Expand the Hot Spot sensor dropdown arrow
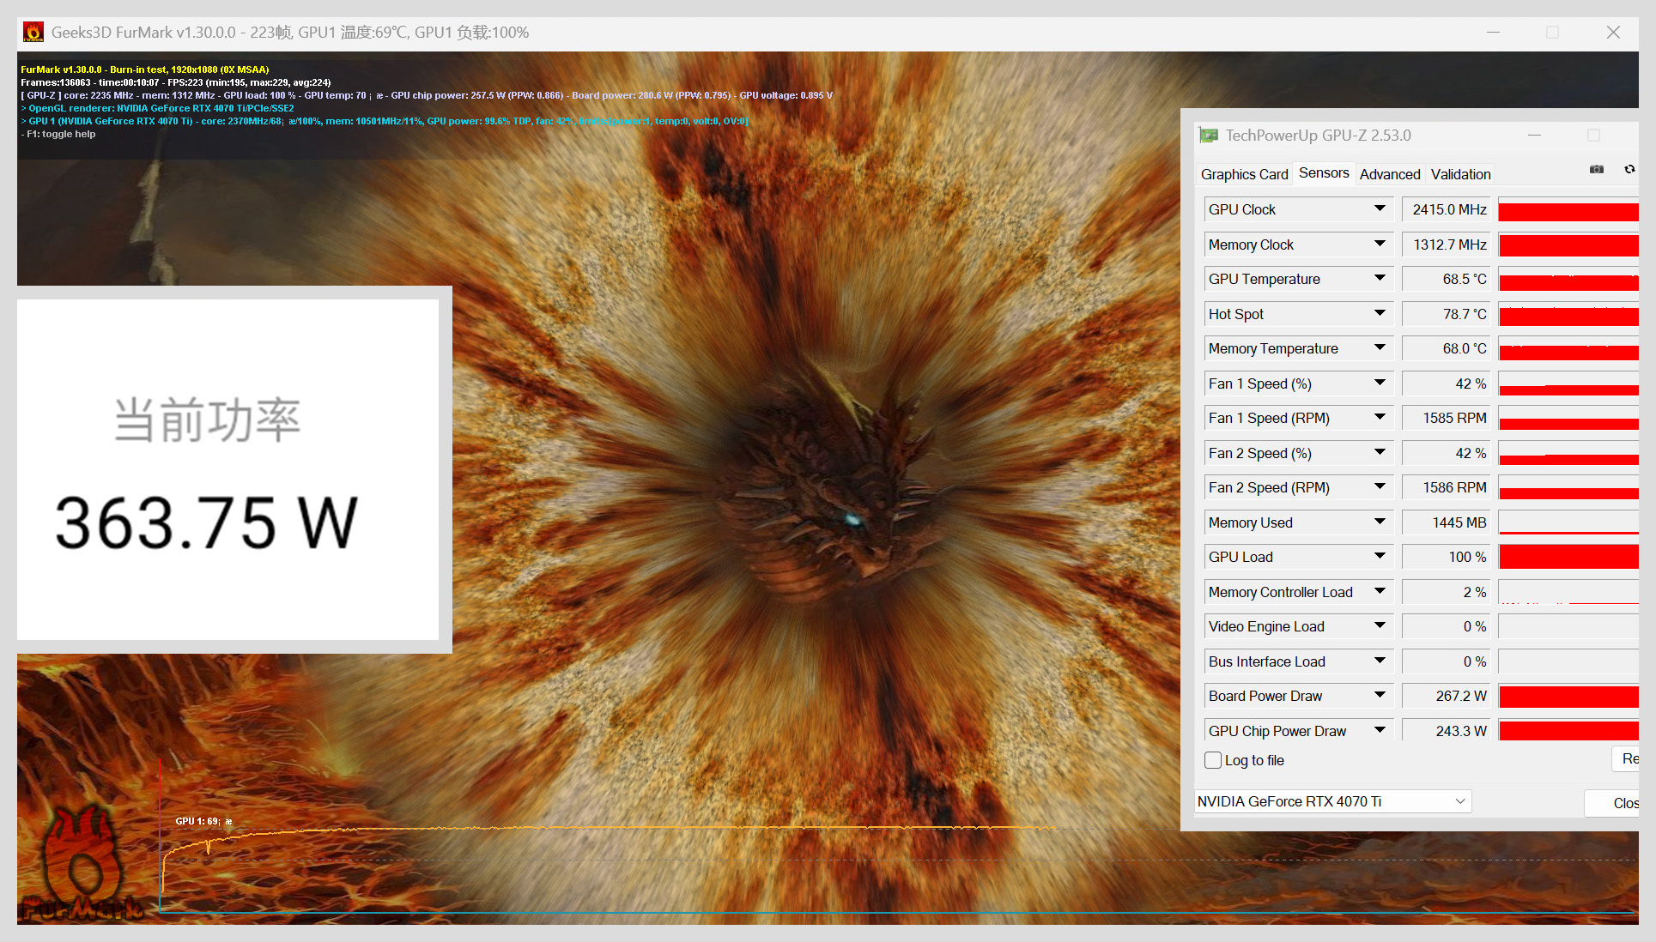Screen dimensions: 1656x942 (x=1380, y=314)
